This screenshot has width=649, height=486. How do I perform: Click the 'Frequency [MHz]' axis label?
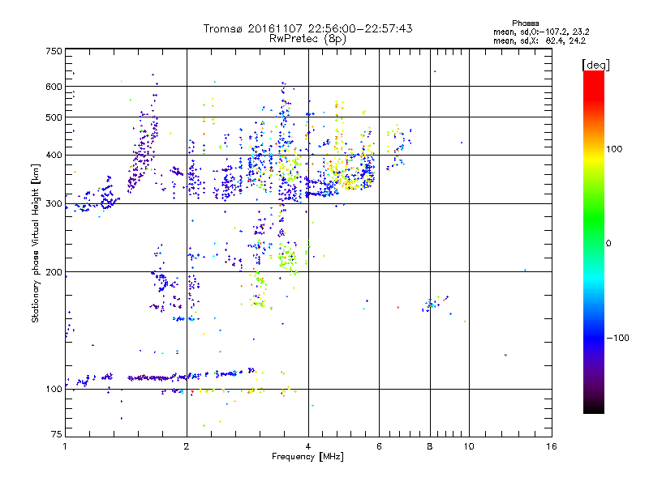(x=307, y=456)
